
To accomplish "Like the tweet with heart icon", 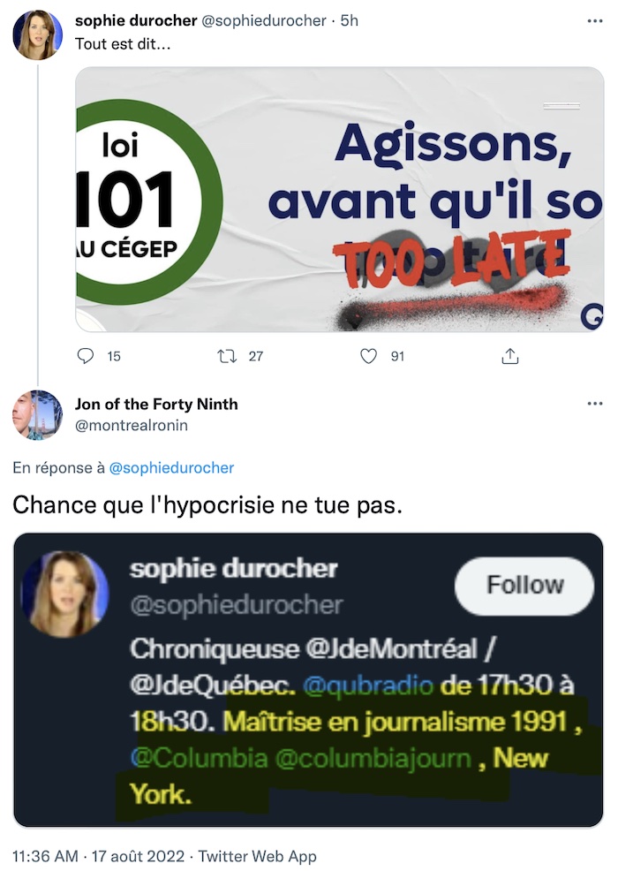I will click(369, 355).
